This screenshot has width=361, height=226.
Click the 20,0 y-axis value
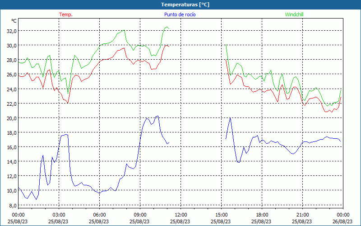(12, 118)
